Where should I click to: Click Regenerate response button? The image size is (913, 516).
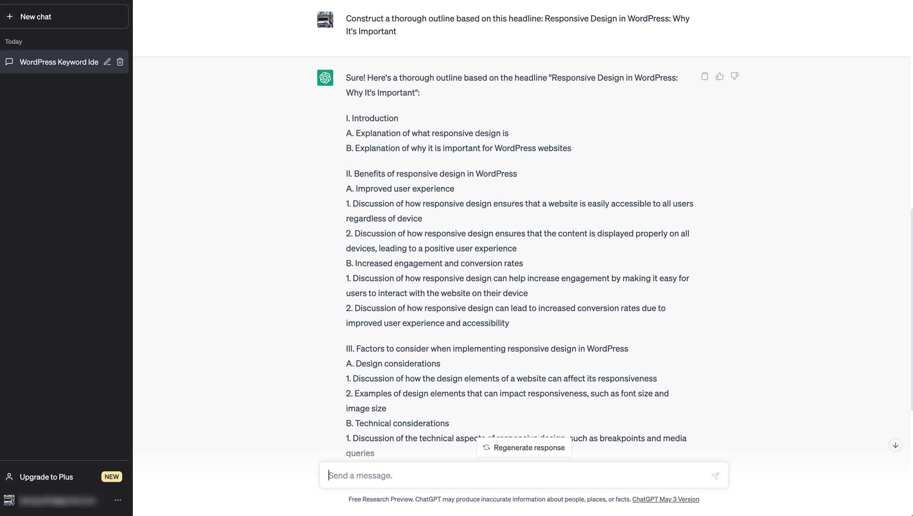tap(524, 448)
